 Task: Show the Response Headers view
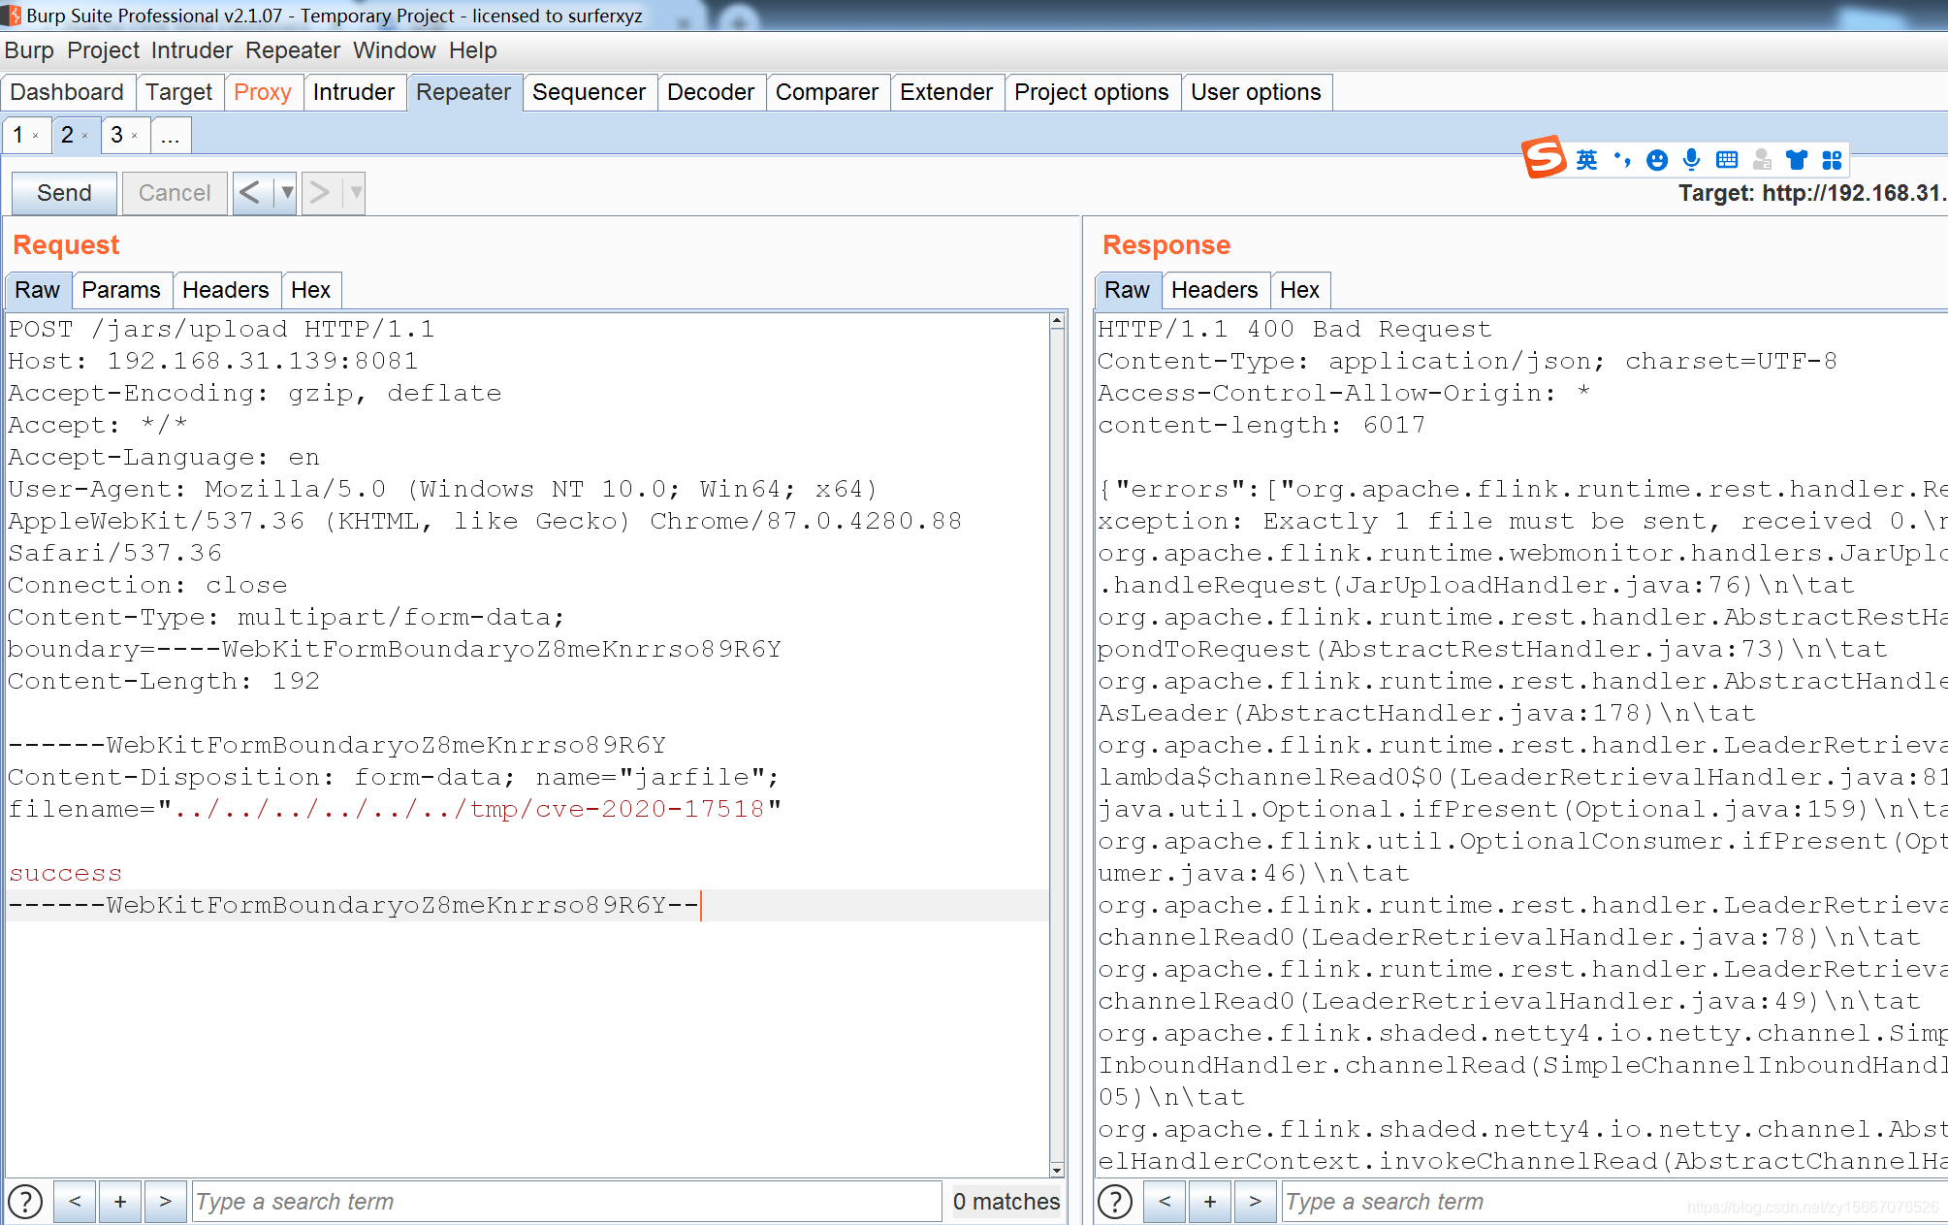[1215, 290]
